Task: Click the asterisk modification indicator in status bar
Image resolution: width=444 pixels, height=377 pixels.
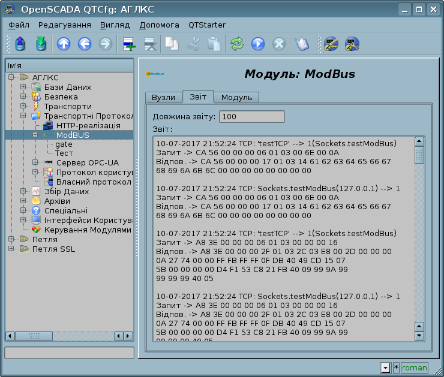Action: 396,367
